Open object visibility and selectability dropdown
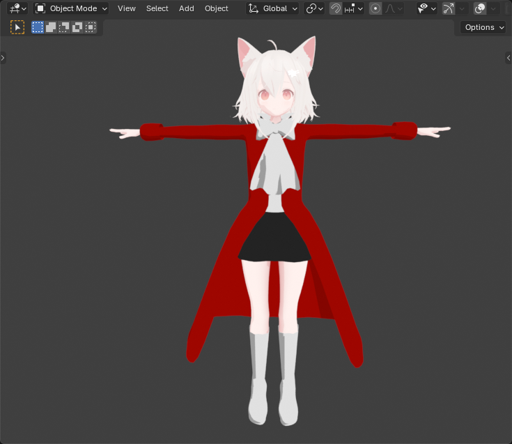512x444 pixels. 427,8
